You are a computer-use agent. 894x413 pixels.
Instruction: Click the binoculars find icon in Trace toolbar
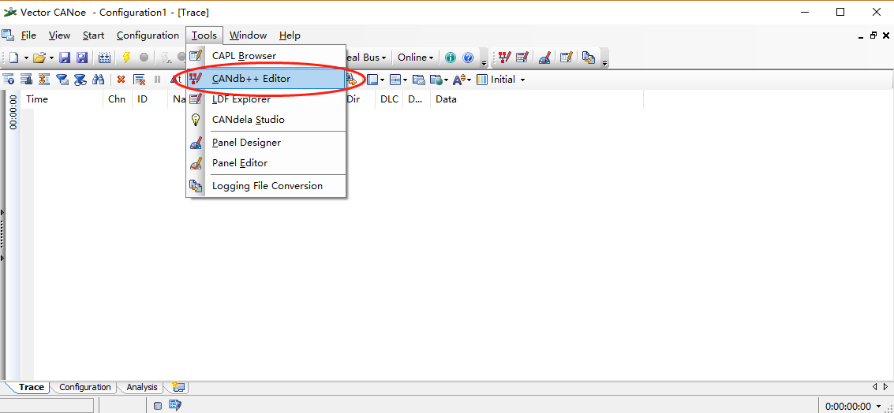(x=98, y=80)
